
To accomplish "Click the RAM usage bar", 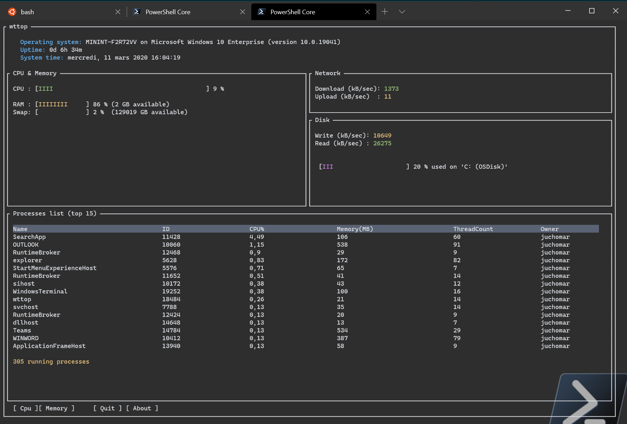I will coord(62,104).
